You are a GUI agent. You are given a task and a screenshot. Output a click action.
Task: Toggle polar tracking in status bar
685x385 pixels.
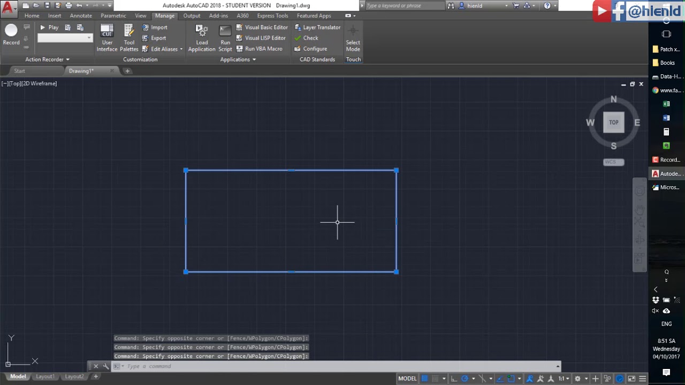(x=465, y=379)
